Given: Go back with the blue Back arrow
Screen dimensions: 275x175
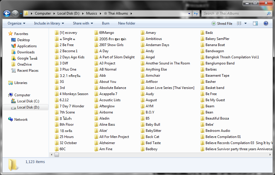Looking at the screenshot, I should (7, 13).
